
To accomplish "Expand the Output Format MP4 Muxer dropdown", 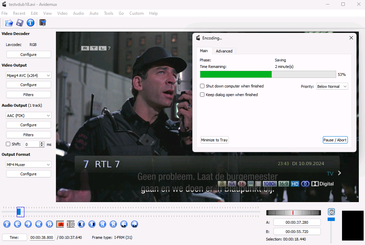I will (28, 164).
